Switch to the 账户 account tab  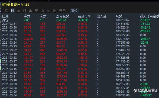point(62,10)
